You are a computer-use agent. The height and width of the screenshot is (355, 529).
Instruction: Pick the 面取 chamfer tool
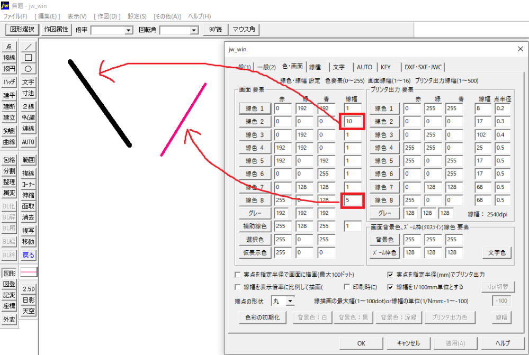click(29, 206)
